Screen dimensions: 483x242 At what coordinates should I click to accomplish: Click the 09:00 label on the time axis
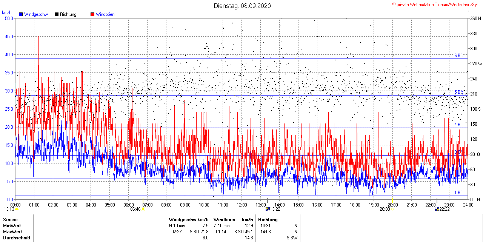tap(185, 205)
